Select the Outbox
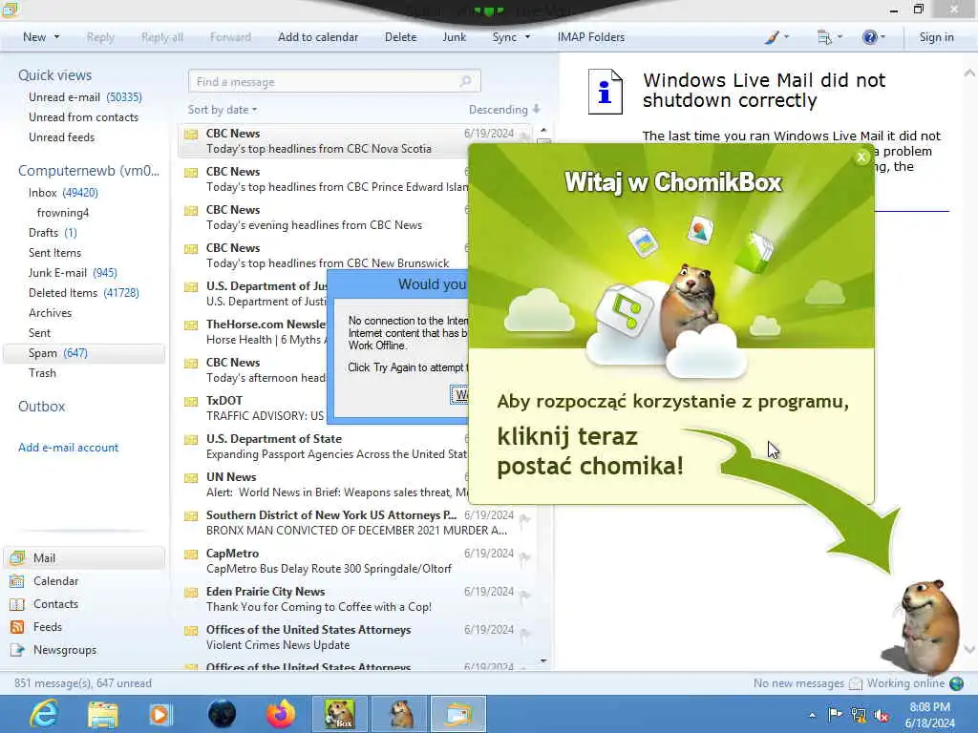978x733 pixels. [x=42, y=407]
